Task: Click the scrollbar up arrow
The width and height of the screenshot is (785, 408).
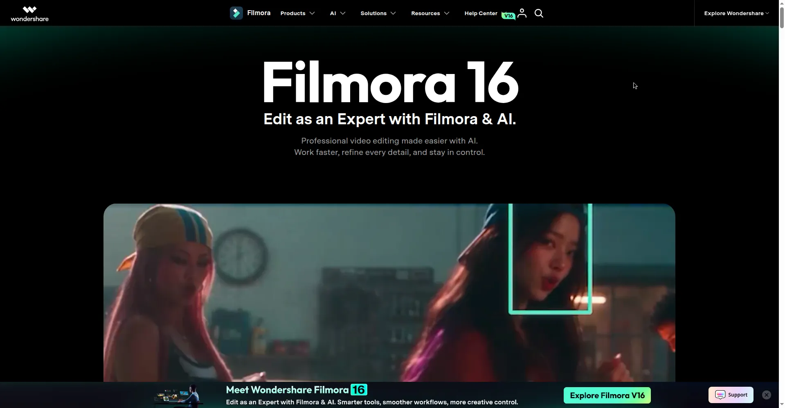Action: (x=782, y=3)
